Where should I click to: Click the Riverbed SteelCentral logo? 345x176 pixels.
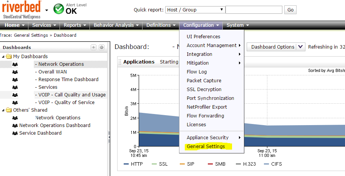22,10
